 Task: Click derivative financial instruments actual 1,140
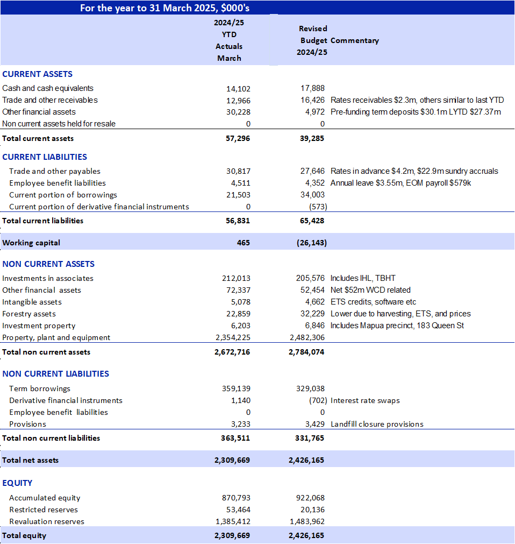[241, 400]
